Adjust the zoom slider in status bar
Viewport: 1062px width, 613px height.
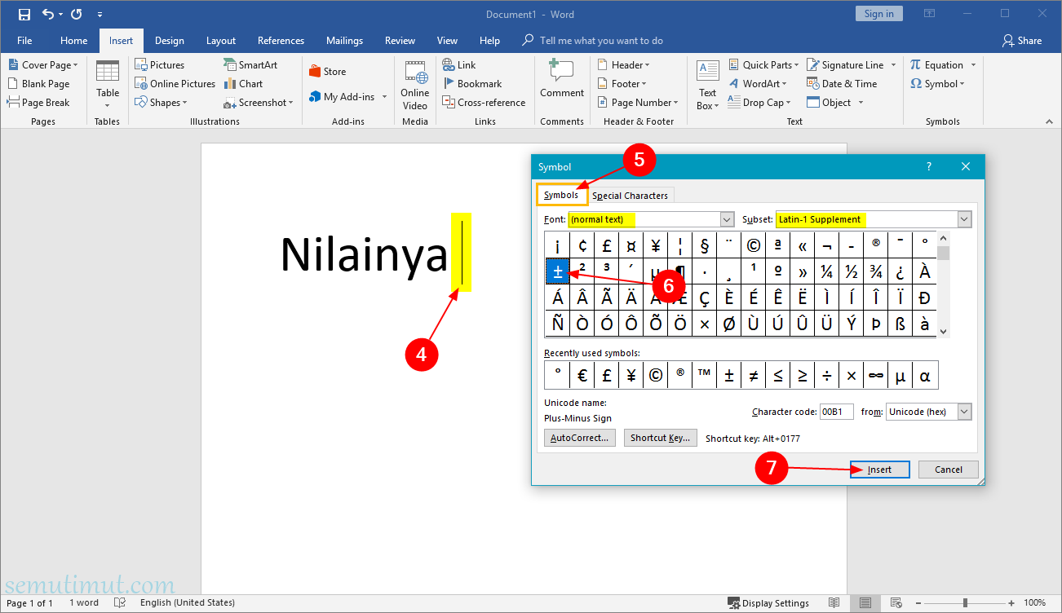point(966,603)
